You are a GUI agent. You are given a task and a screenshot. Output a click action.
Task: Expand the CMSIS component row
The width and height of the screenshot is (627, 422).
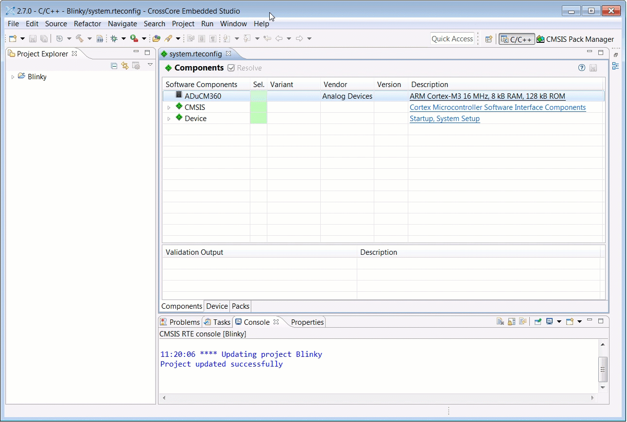coord(169,107)
